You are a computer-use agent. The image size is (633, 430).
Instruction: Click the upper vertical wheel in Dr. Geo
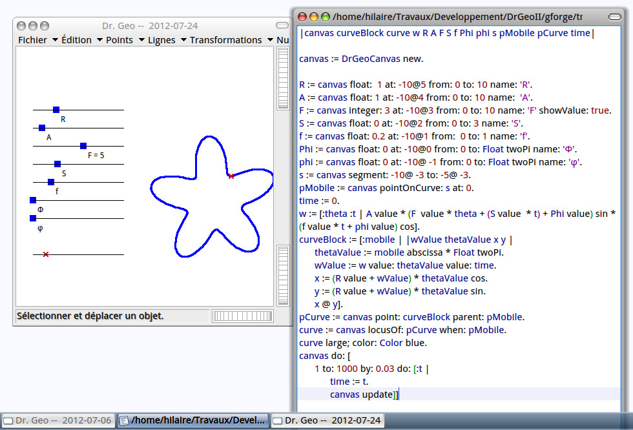pos(283,78)
